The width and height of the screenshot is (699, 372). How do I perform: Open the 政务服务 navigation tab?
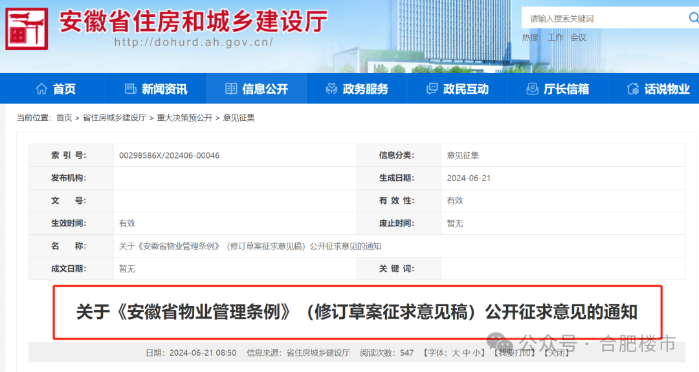pos(357,89)
